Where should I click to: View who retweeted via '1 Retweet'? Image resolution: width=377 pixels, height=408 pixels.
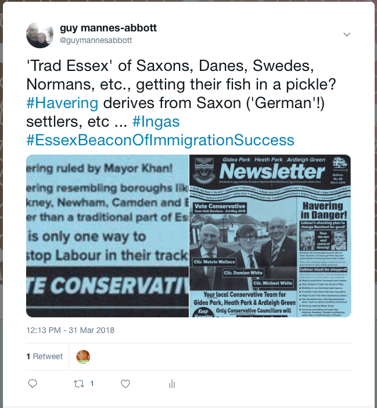pos(44,356)
